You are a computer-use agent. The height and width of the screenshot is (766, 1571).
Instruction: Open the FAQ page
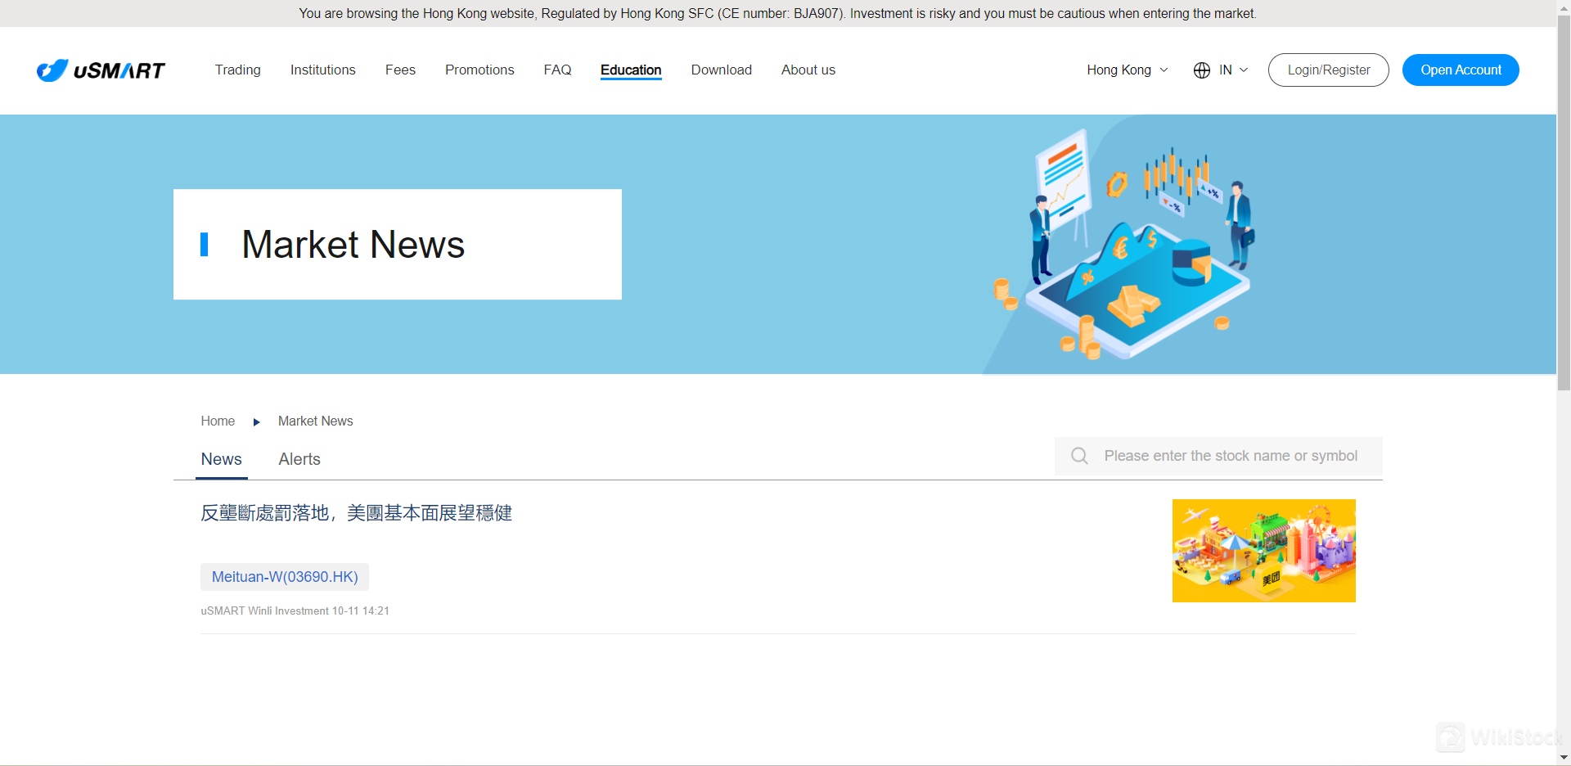(558, 70)
